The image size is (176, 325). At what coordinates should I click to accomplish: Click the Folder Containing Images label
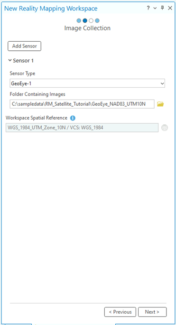pos(37,94)
